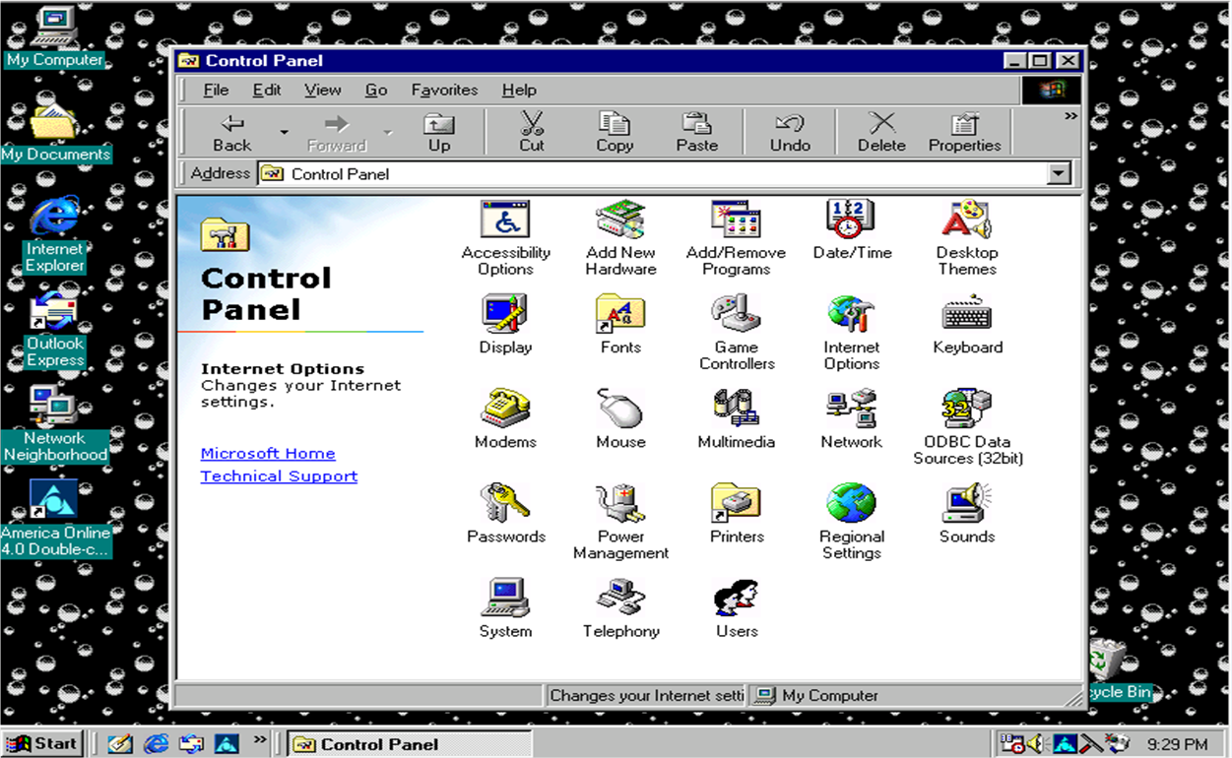Viewport: 1232px width, 758px height.
Task: Follow the Technical Support link
Action: (279, 476)
